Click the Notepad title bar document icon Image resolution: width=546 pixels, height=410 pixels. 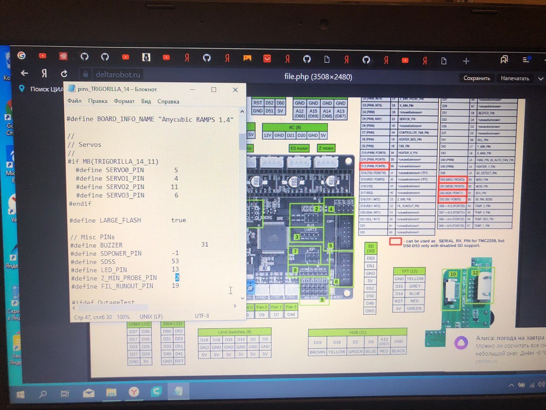click(71, 89)
